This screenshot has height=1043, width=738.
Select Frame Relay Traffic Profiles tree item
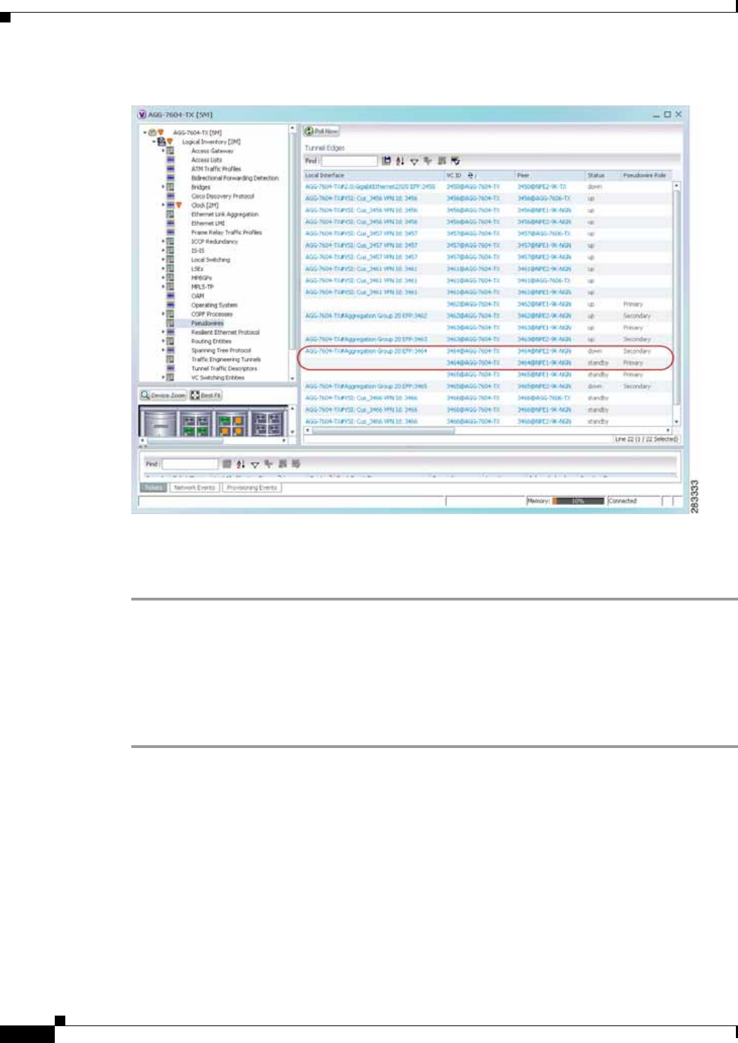coord(226,232)
